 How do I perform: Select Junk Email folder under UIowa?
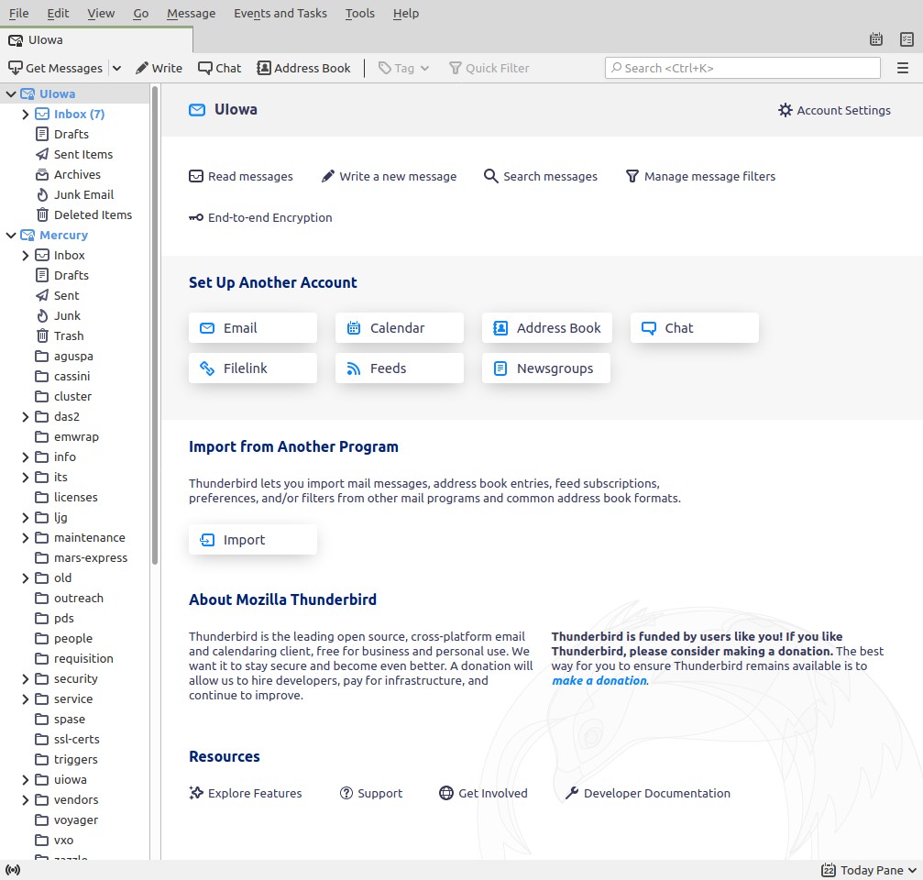pos(83,194)
